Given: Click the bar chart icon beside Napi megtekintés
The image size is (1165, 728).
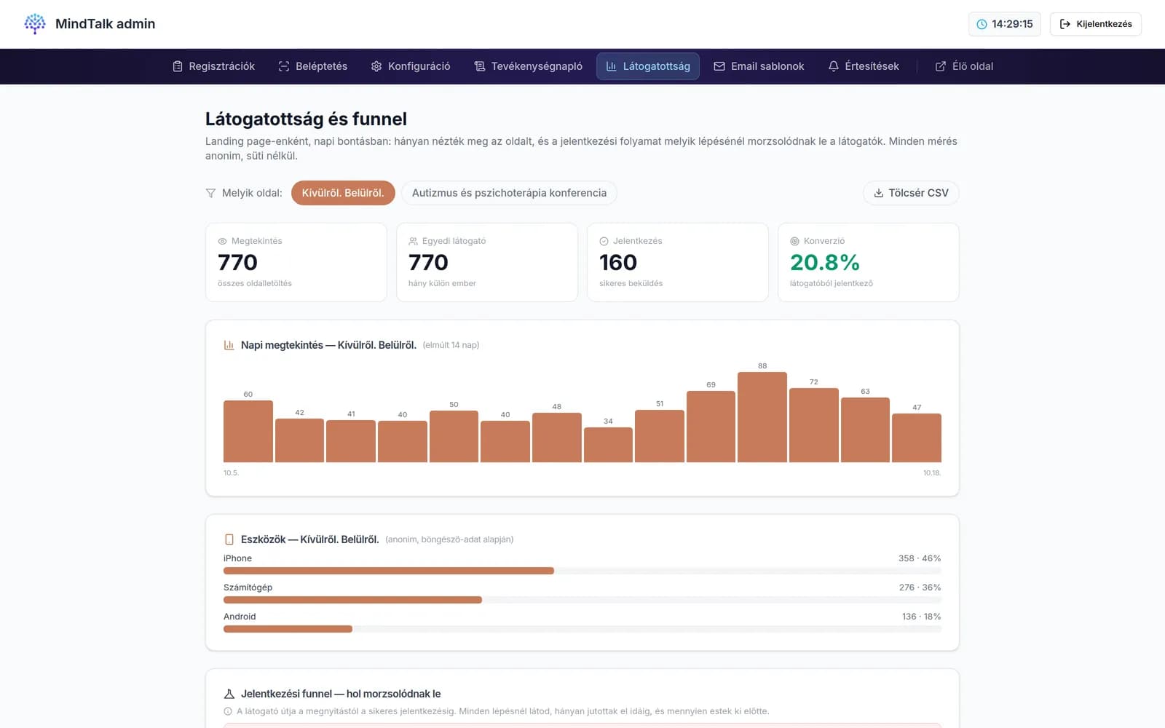Looking at the screenshot, I should (x=229, y=345).
